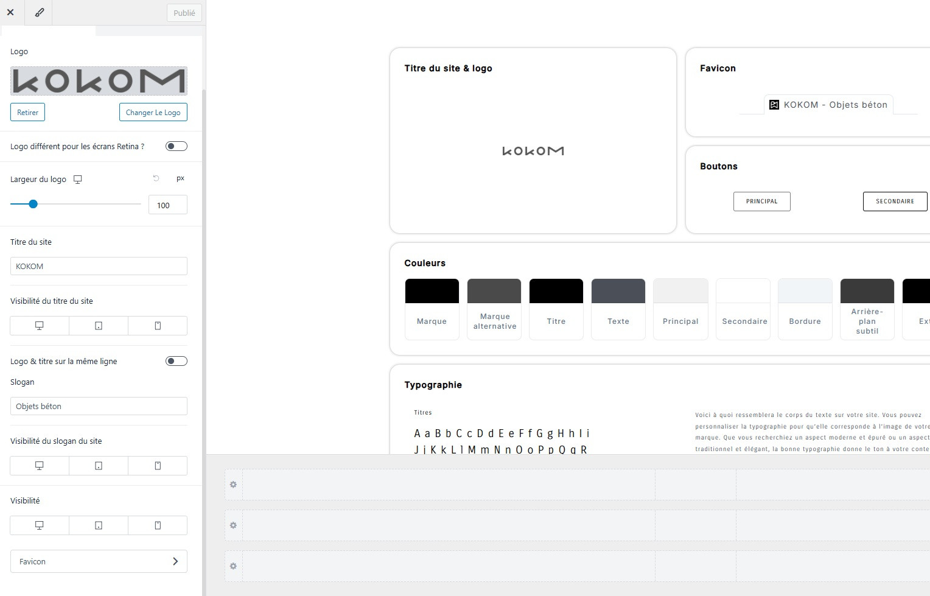
Task: Select the Titre color swatch
Action: coord(556,309)
